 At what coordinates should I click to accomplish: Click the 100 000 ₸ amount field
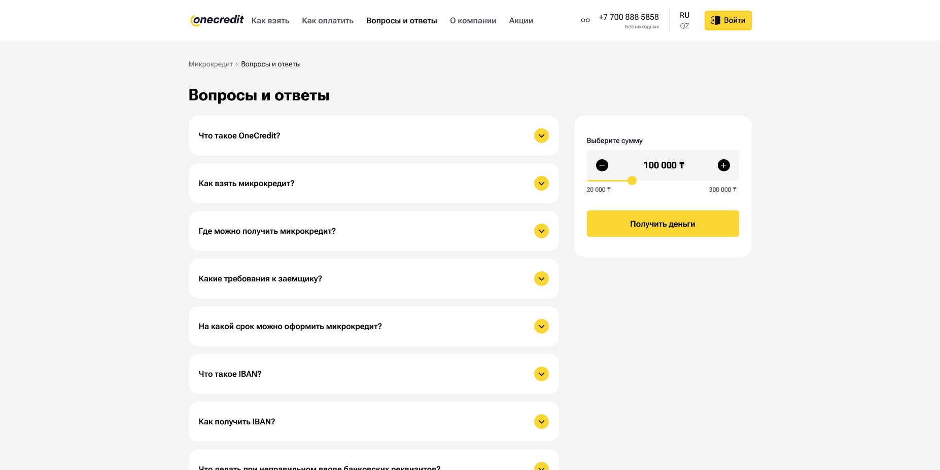tap(664, 165)
